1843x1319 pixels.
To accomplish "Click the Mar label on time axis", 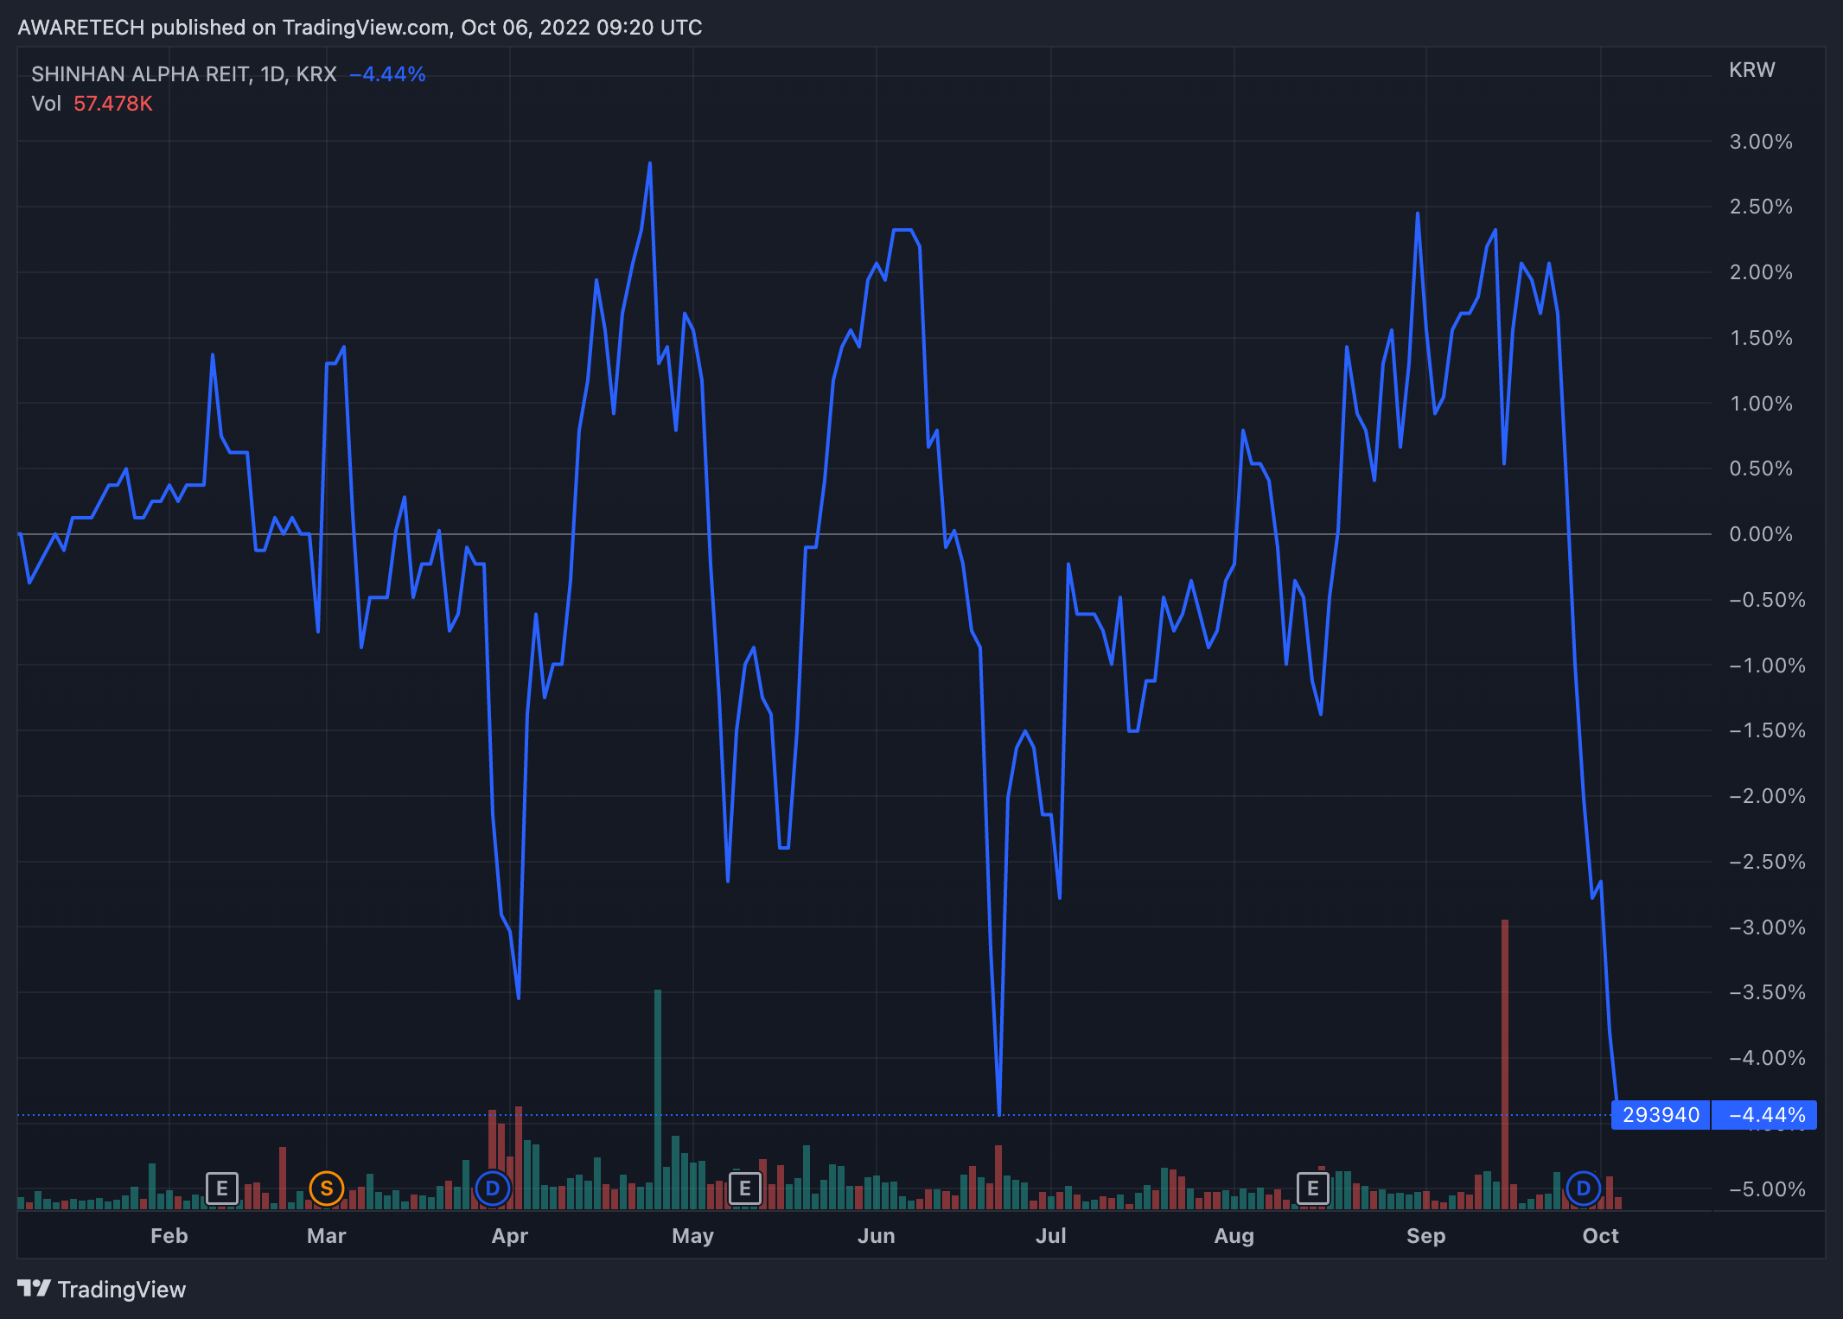I will 327,1236.
